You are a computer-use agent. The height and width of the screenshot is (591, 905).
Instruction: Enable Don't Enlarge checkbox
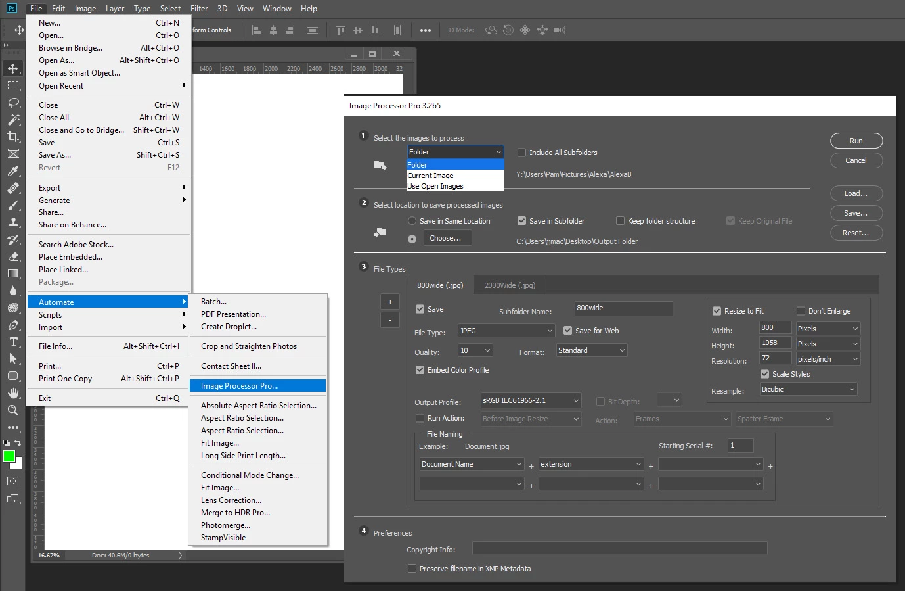[801, 311]
